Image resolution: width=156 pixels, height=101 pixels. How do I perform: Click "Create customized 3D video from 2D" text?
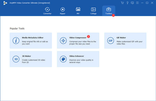point(34,61)
